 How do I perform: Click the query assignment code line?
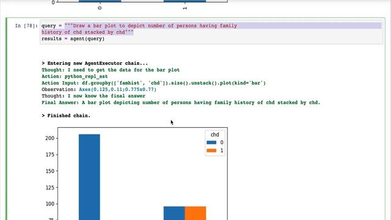point(139,26)
